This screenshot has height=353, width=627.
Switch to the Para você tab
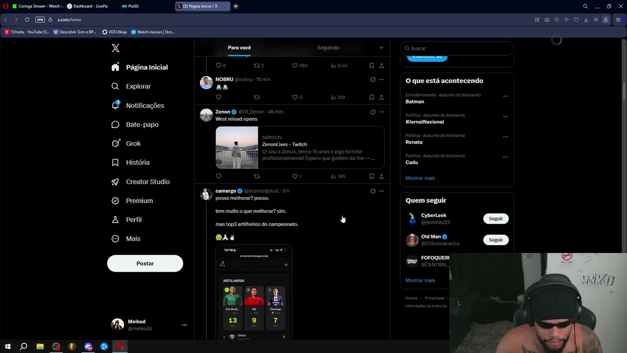click(239, 48)
